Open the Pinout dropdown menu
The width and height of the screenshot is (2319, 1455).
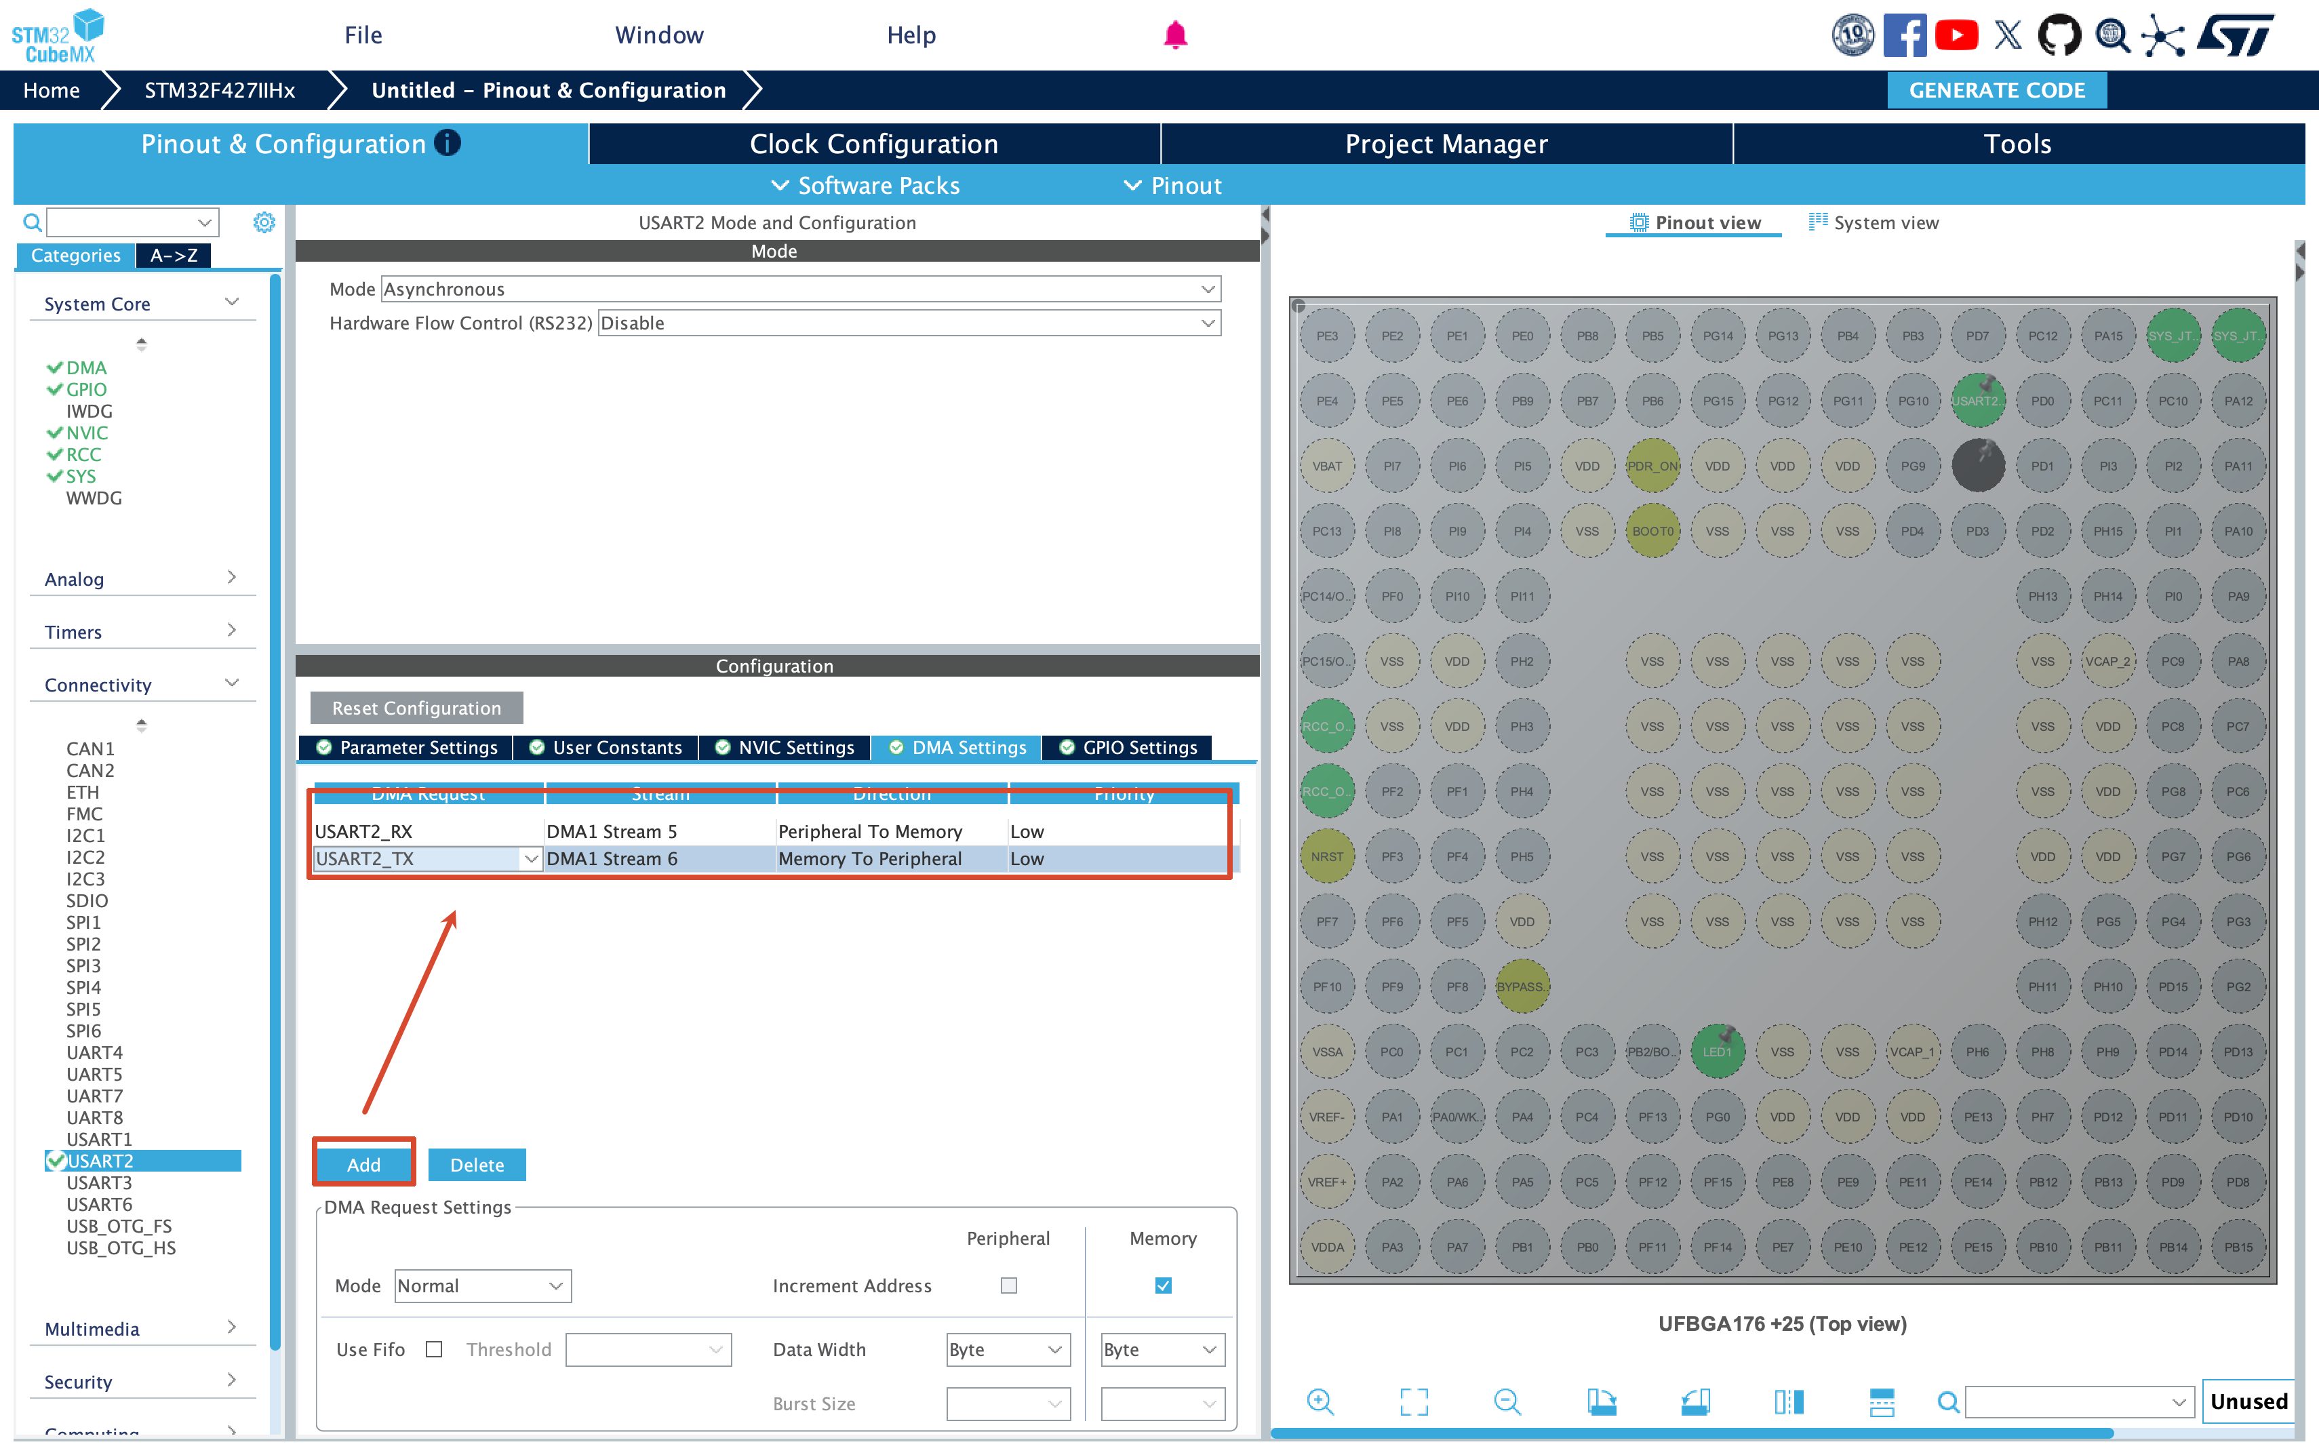[1173, 185]
